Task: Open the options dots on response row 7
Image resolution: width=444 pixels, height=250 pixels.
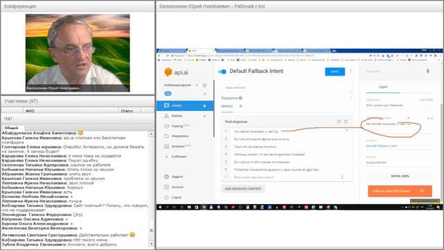Action: [x=342, y=177]
